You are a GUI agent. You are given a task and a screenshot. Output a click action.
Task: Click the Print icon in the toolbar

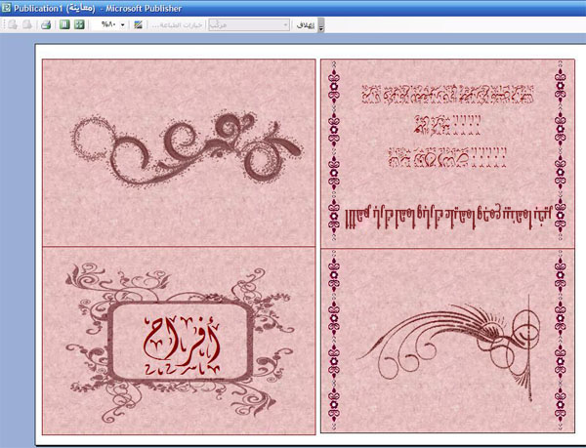(45, 23)
